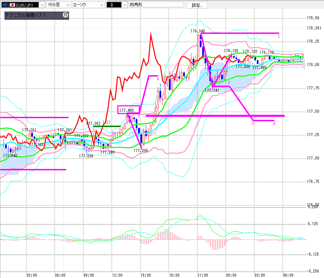Click the 177.985 price label
The height and width of the screenshot is (278, 324).
pos(260,68)
